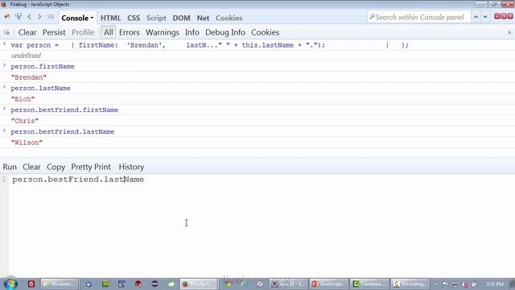Image resolution: width=515 pixels, height=290 pixels.
Task: Filter console to Info
Action: [192, 32]
